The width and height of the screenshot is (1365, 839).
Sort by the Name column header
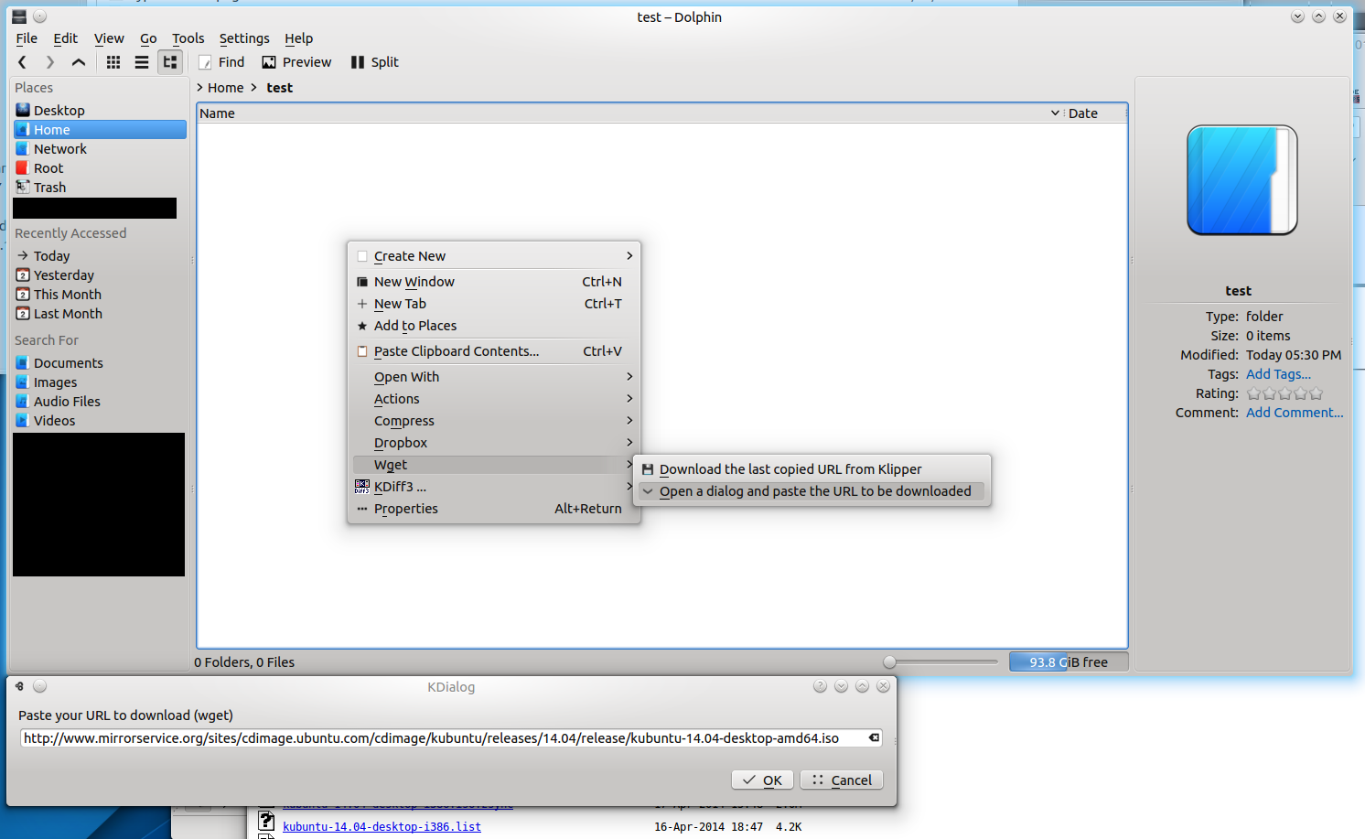[629, 113]
